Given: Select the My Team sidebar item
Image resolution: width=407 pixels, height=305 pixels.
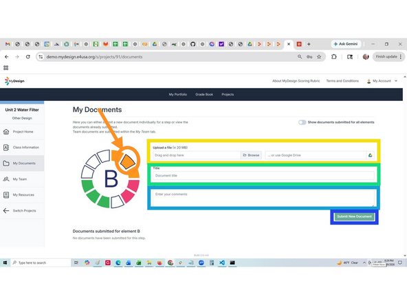Looking at the screenshot, I should (20, 179).
